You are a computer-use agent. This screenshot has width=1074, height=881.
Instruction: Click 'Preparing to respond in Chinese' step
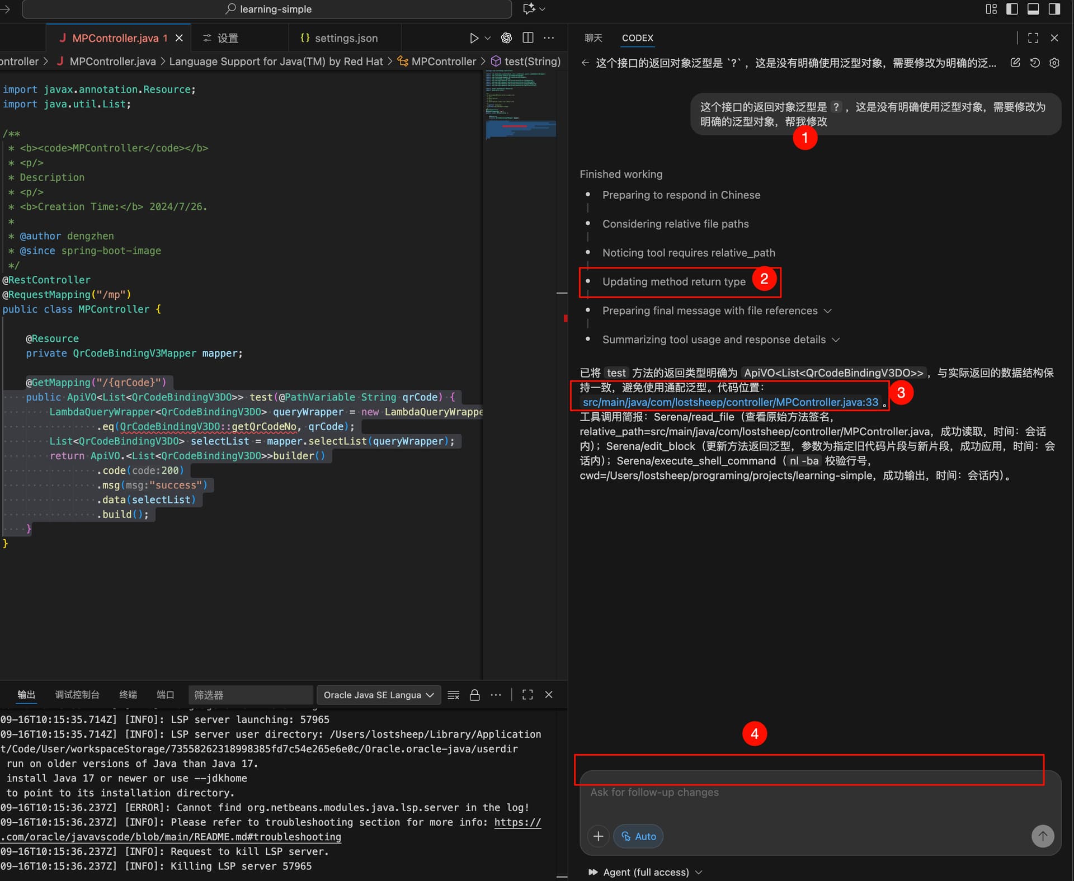click(681, 195)
